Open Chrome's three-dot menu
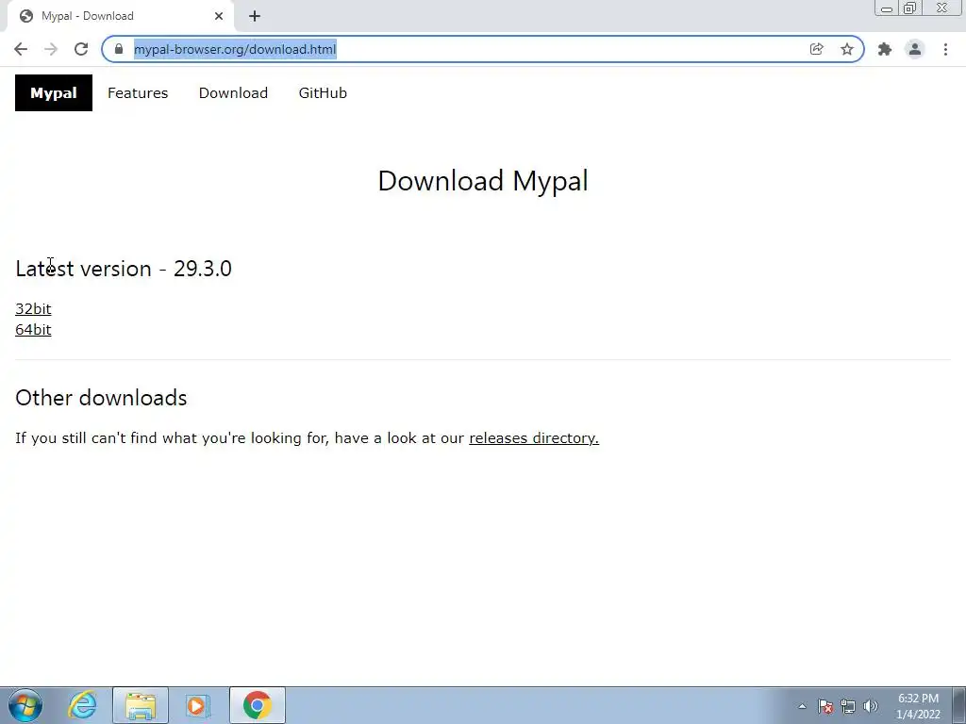The height and width of the screenshot is (724, 966). pos(945,49)
